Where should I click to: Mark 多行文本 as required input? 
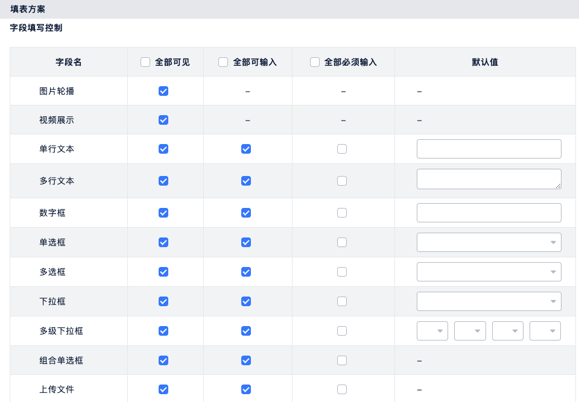(342, 181)
